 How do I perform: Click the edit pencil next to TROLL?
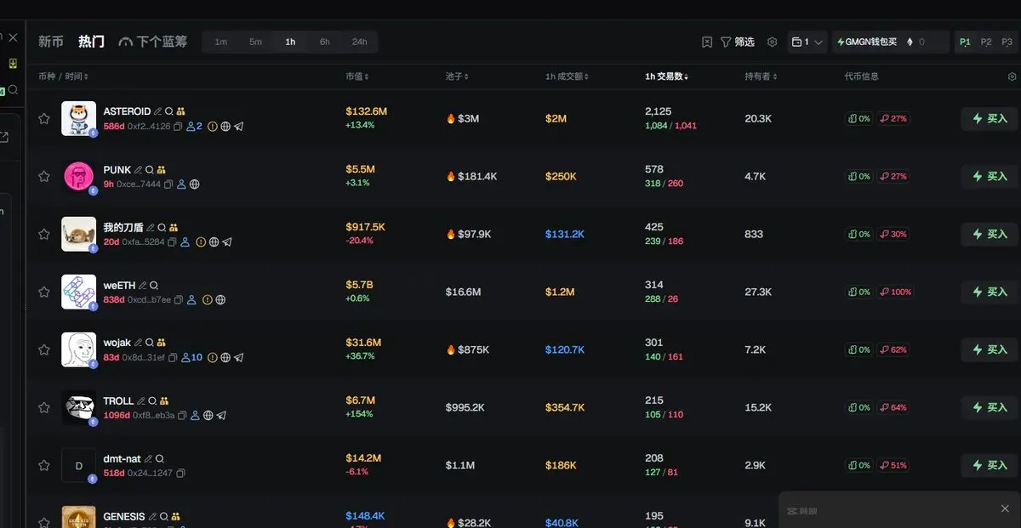tap(141, 400)
